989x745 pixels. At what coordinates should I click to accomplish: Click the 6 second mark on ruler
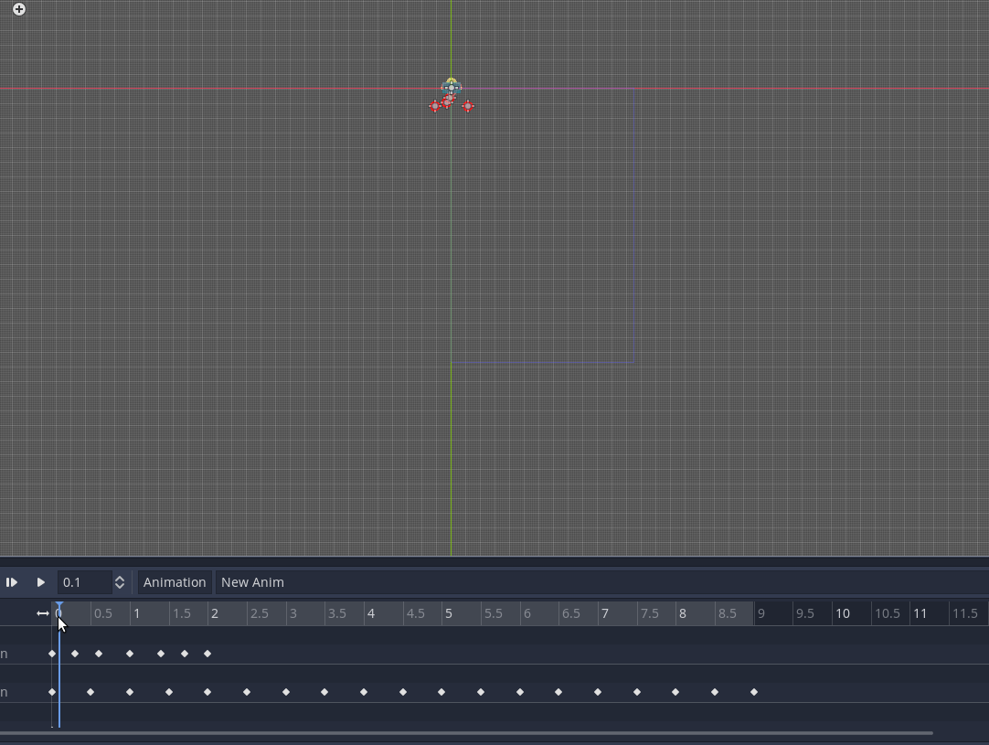[527, 613]
